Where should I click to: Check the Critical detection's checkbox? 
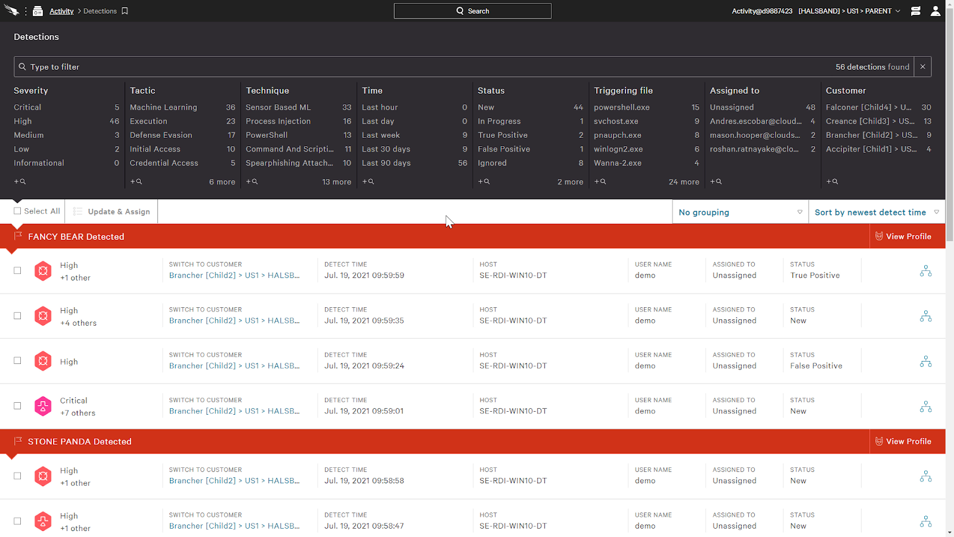pos(17,406)
